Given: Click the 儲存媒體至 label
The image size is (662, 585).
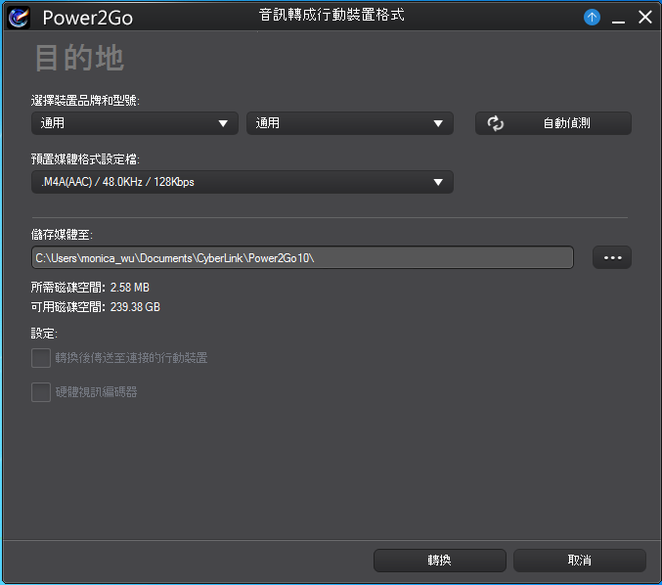Looking at the screenshot, I should pyautogui.click(x=62, y=235).
